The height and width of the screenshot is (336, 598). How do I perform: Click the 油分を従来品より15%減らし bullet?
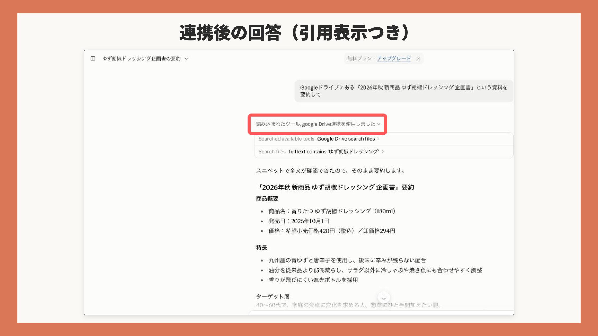[375, 270]
